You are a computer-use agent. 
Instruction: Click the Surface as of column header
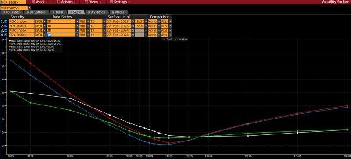(119, 17)
